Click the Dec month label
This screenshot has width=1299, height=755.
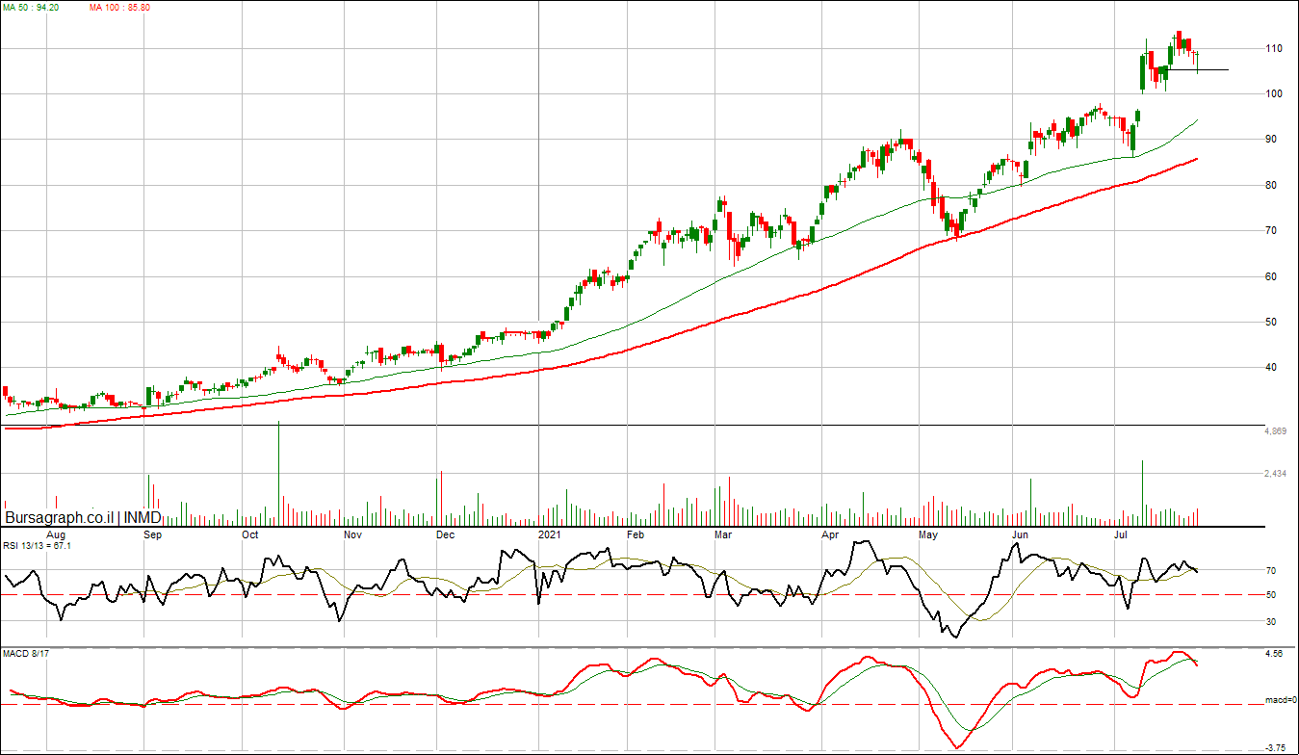coord(445,534)
